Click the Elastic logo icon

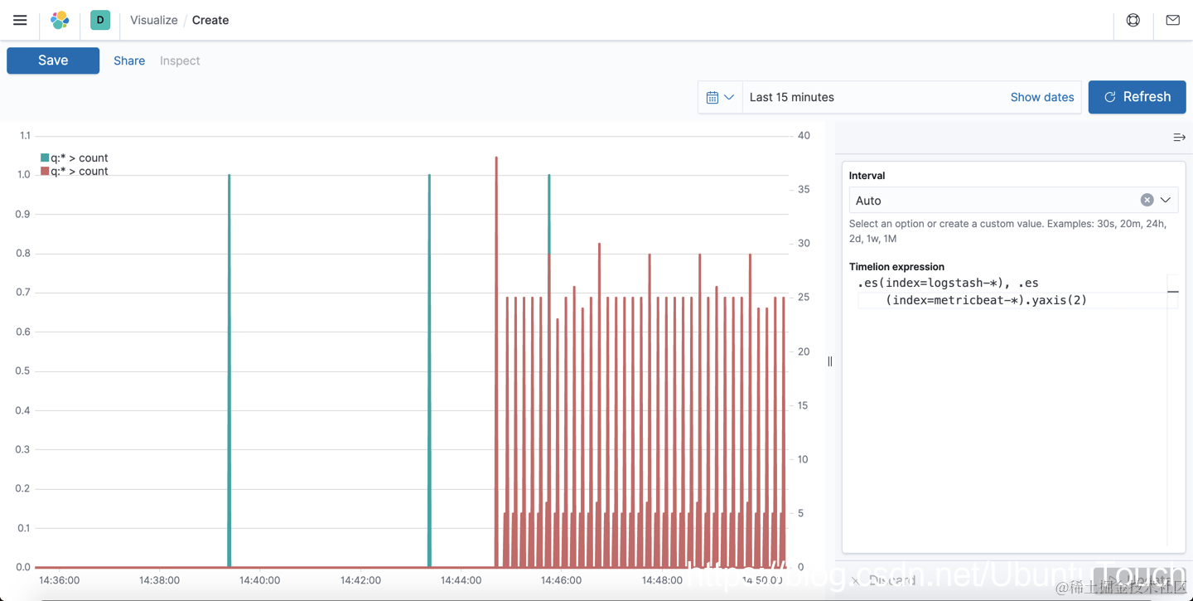(x=60, y=20)
